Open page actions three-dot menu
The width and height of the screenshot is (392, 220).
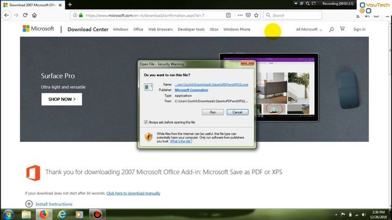240,15
